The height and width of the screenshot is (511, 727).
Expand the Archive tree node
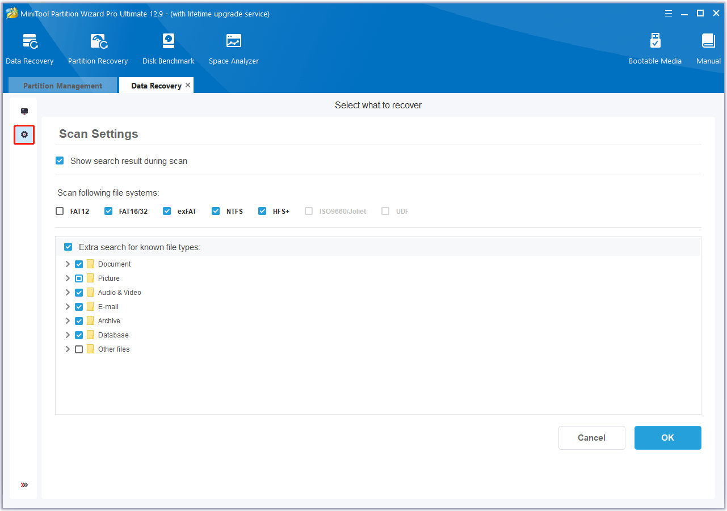68,321
